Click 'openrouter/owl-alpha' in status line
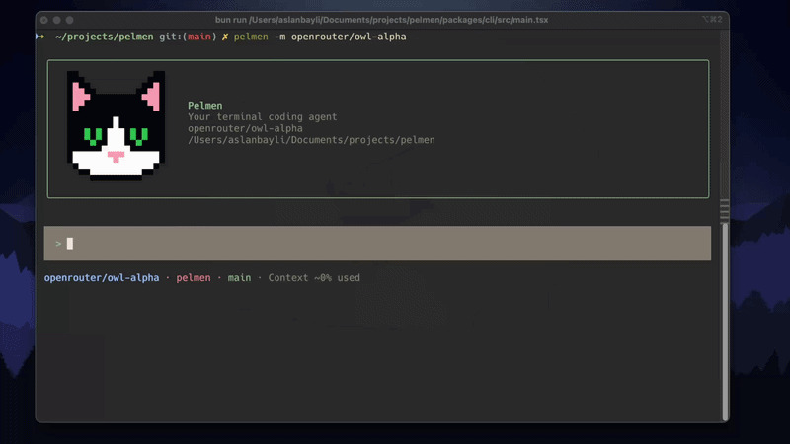Screen dimensions: 790x444 pos(102,278)
